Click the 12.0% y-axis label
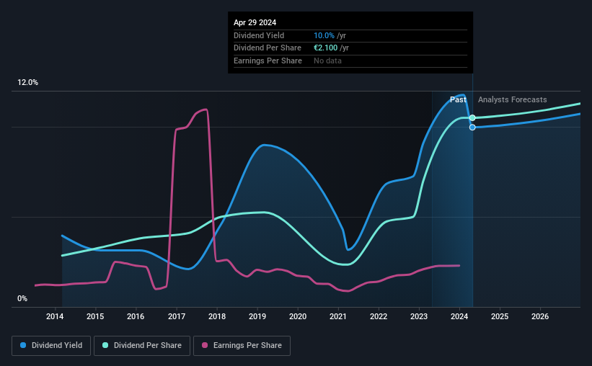592x366 pixels. [27, 83]
